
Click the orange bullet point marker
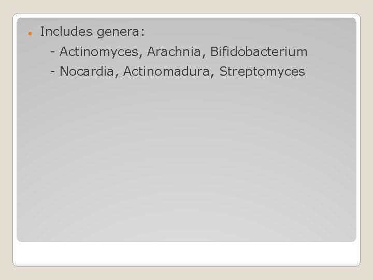tap(30, 34)
